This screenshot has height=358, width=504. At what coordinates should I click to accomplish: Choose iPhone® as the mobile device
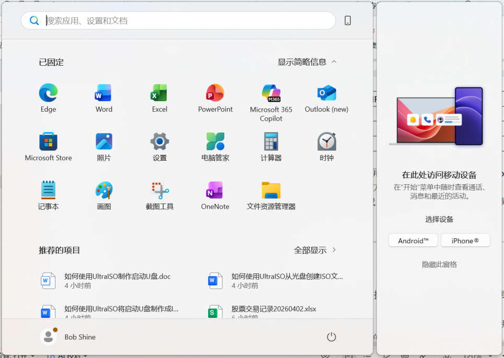click(465, 241)
